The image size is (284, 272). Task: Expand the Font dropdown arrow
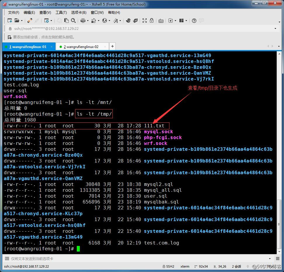[x=120, y=21]
